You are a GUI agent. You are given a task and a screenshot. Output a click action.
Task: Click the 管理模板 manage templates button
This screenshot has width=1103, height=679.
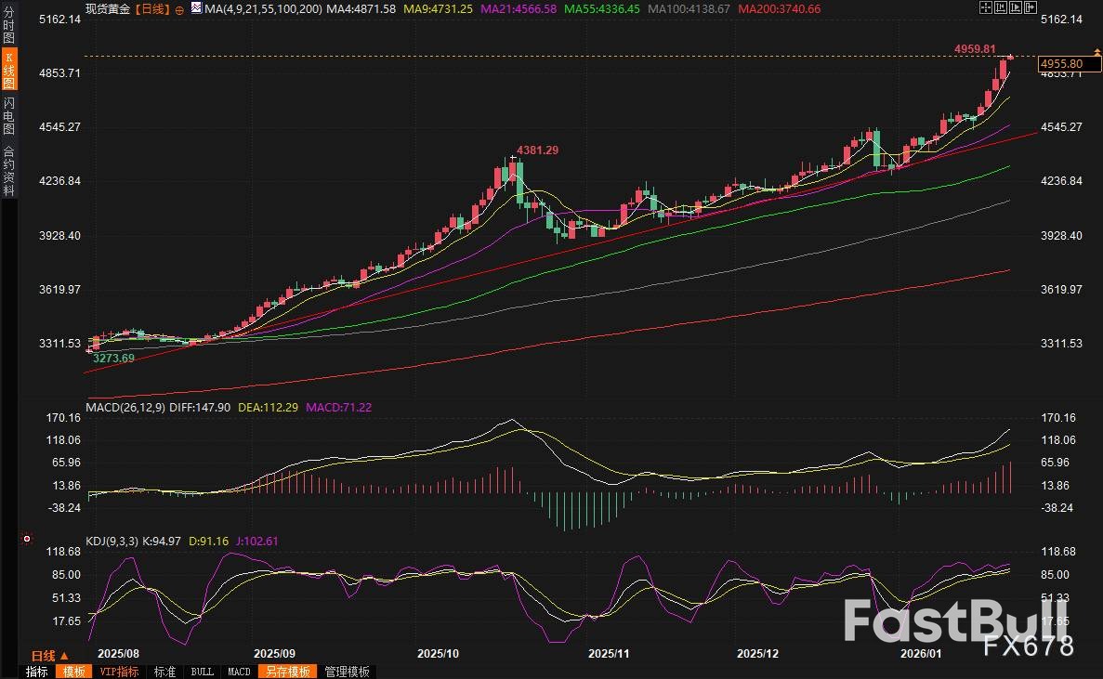[x=347, y=672]
